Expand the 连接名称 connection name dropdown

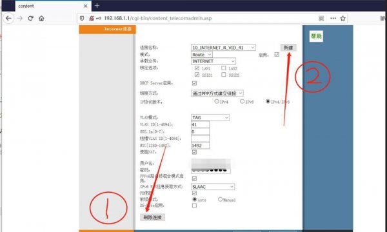tap(223, 47)
